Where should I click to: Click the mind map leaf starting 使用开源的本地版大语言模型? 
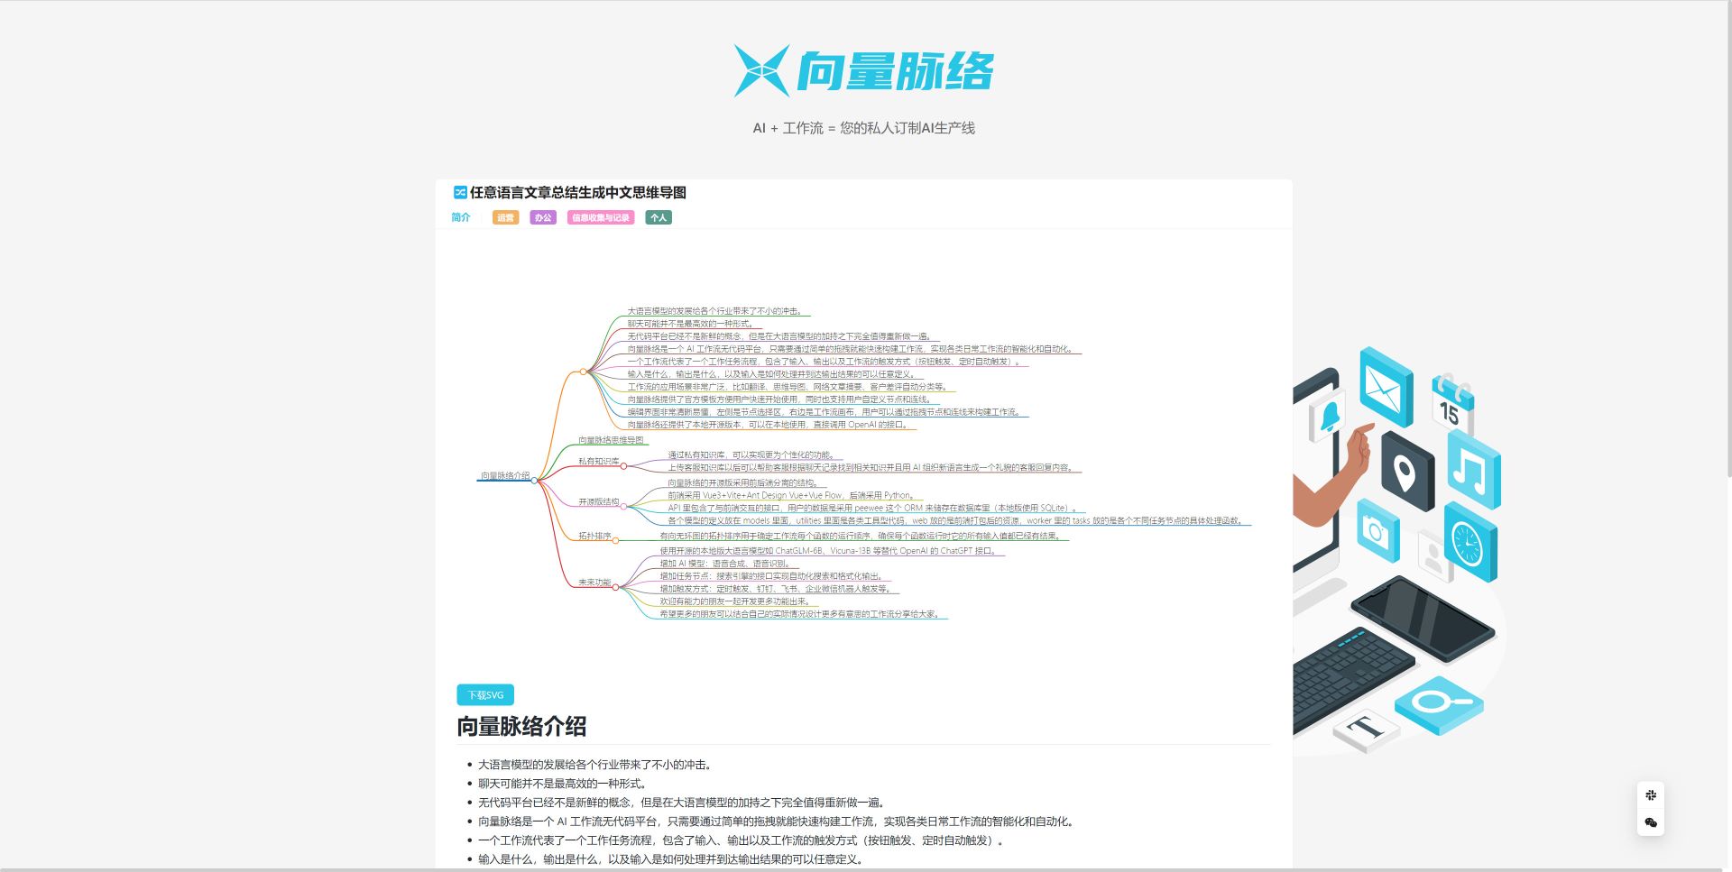(827, 551)
